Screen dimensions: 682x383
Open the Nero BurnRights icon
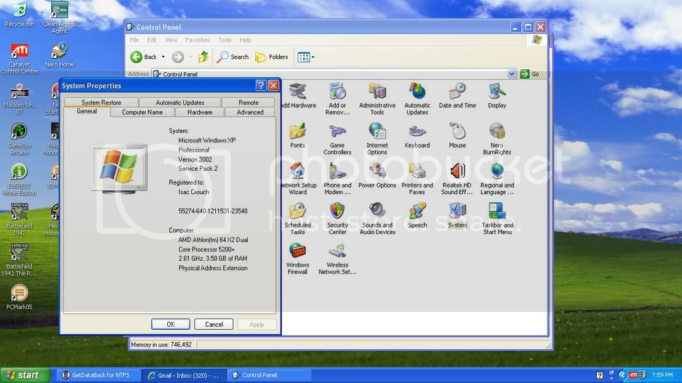[497, 139]
